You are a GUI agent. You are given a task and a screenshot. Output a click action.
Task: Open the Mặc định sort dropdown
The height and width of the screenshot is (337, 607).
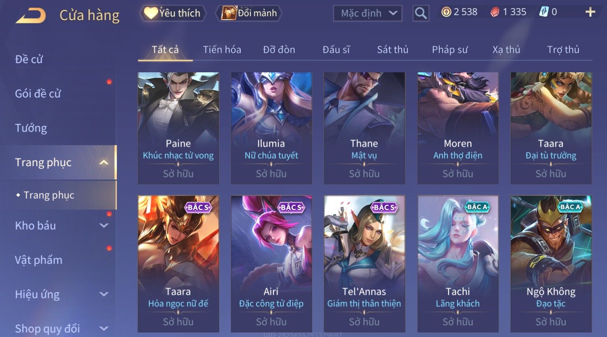point(368,13)
